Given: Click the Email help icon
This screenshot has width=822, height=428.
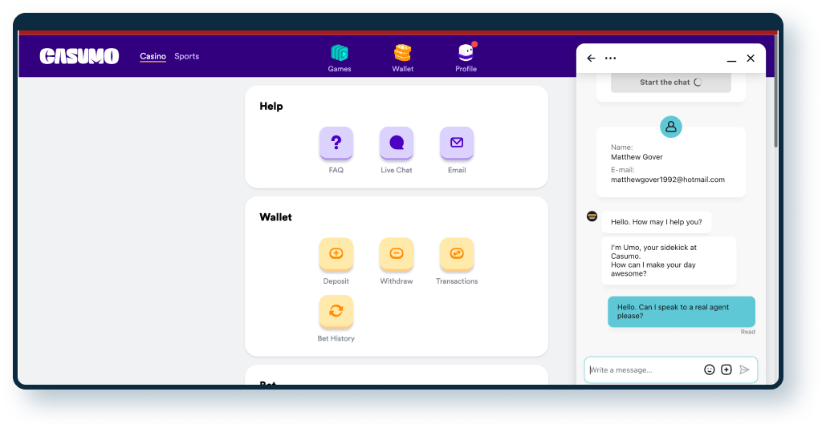Looking at the screenshot, I should [x=457, y=143].
